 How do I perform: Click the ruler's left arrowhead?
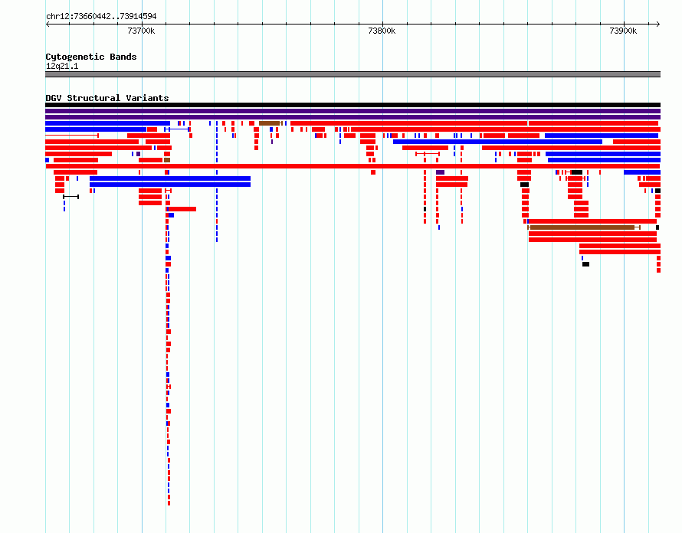[48, 25]
